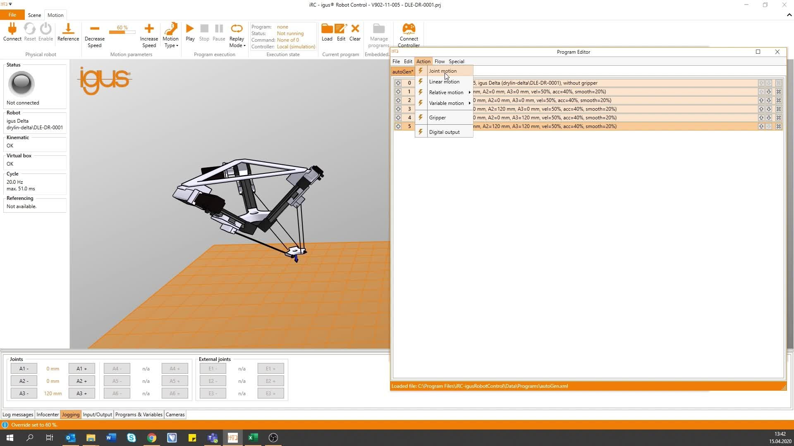The image size is (794, 446).
Task: Expand program row 1 with plus icon
Action: (398, 92)
